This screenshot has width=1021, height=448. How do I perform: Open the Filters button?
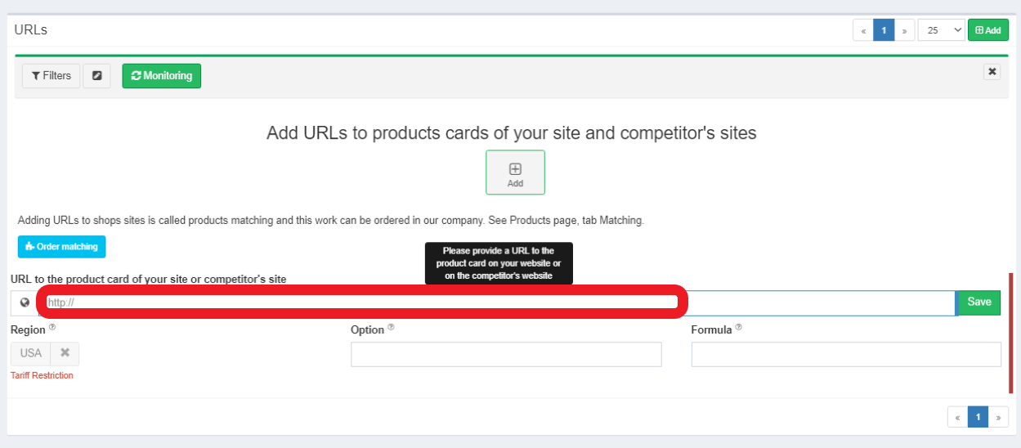click(51, 76)
